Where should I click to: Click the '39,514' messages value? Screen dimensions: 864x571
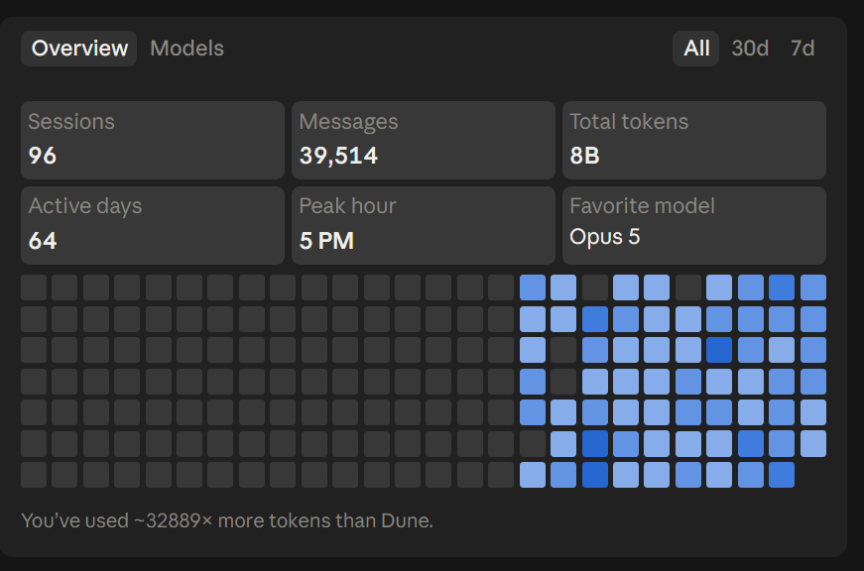point(338,156)
